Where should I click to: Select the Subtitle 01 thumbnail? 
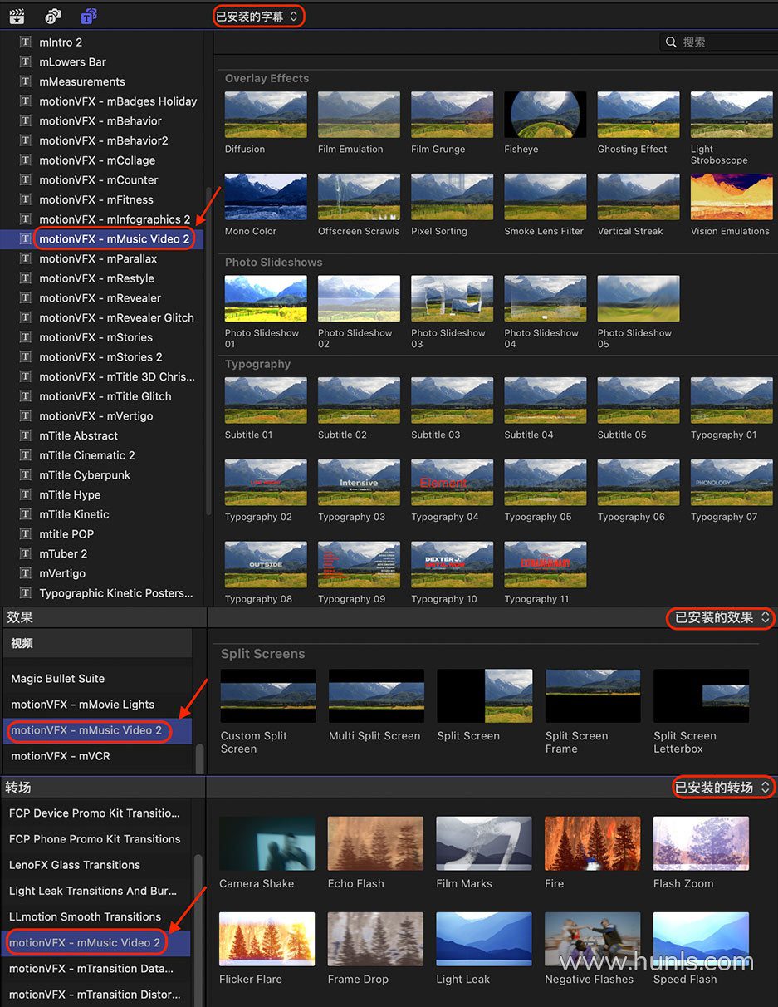(x=266, y=400)
